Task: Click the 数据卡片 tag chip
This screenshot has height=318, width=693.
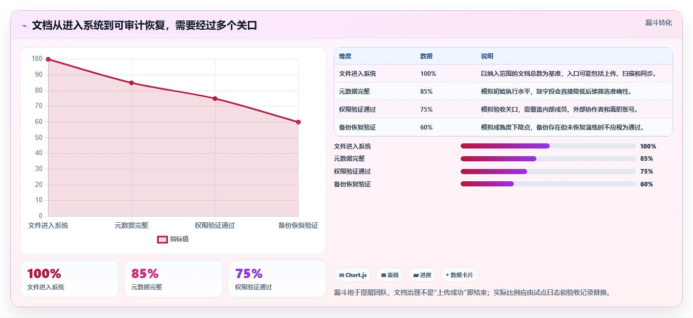Action: pos(459,275)
